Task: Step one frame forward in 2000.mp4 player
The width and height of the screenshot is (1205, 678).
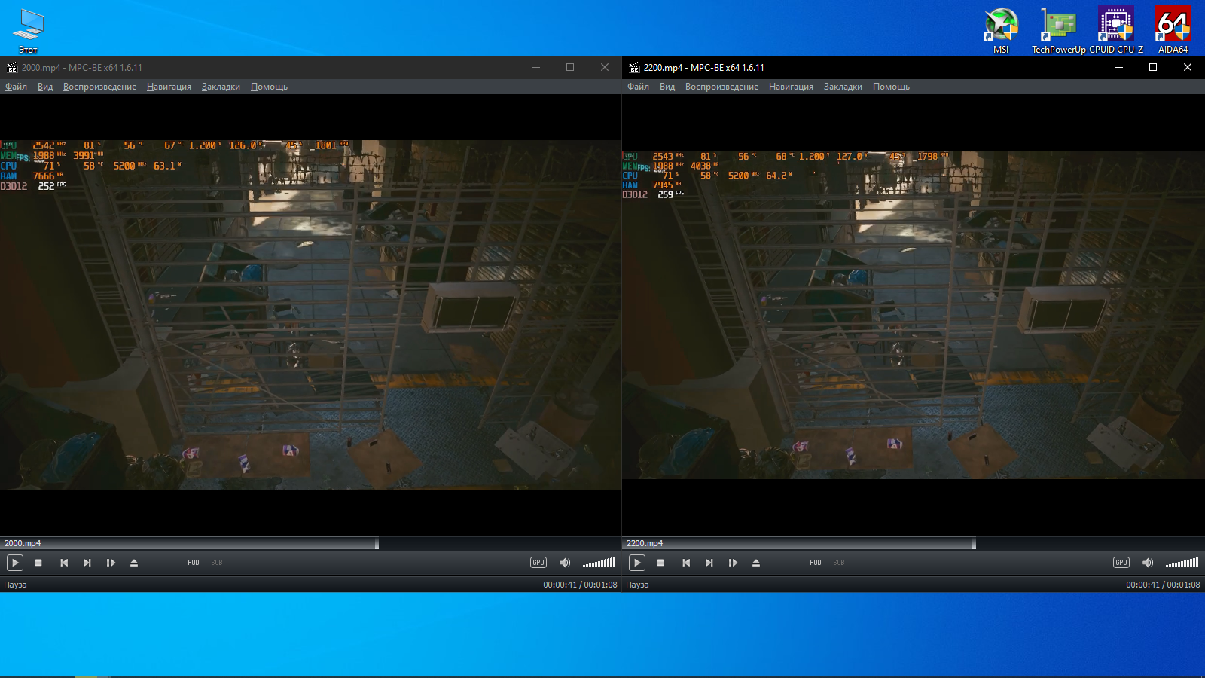Action: 111,563
